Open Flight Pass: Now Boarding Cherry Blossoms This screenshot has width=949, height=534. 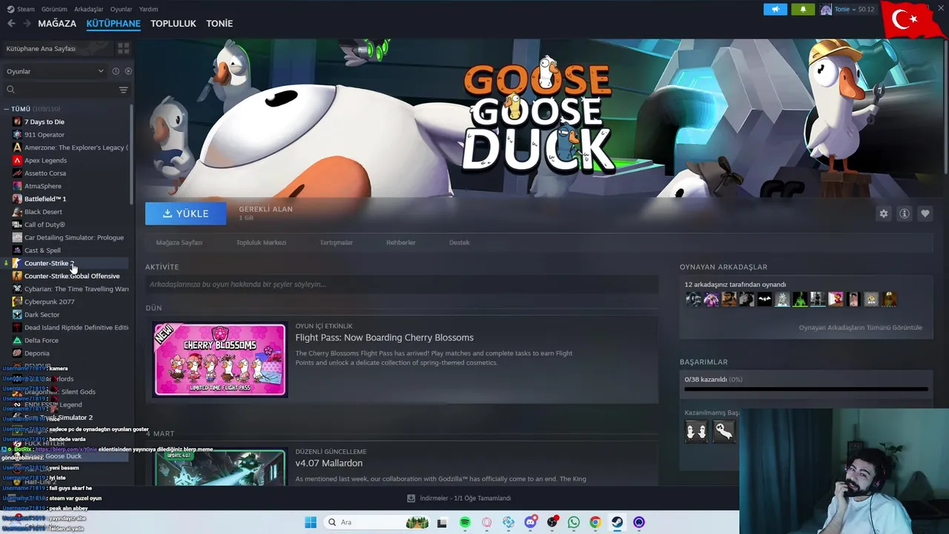coord(384,337)
